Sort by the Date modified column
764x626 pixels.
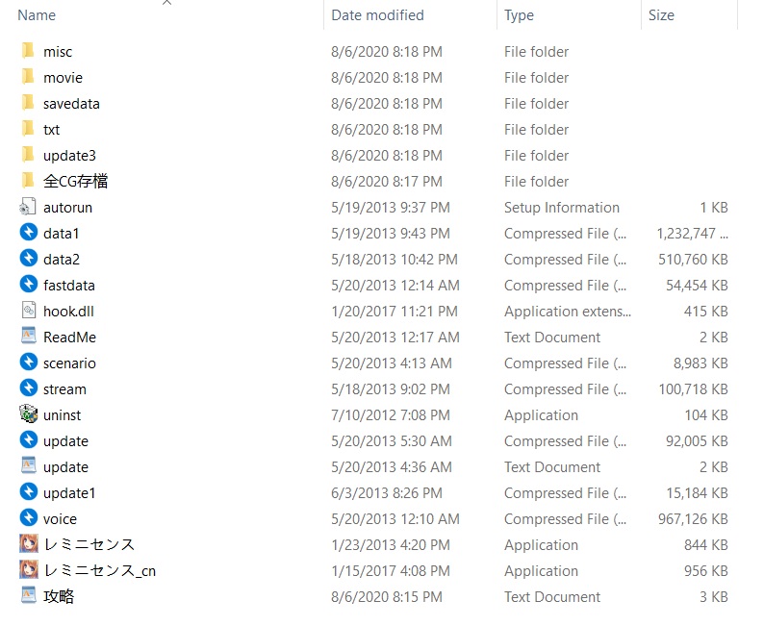pyautogui.click(x=377, y=15)
